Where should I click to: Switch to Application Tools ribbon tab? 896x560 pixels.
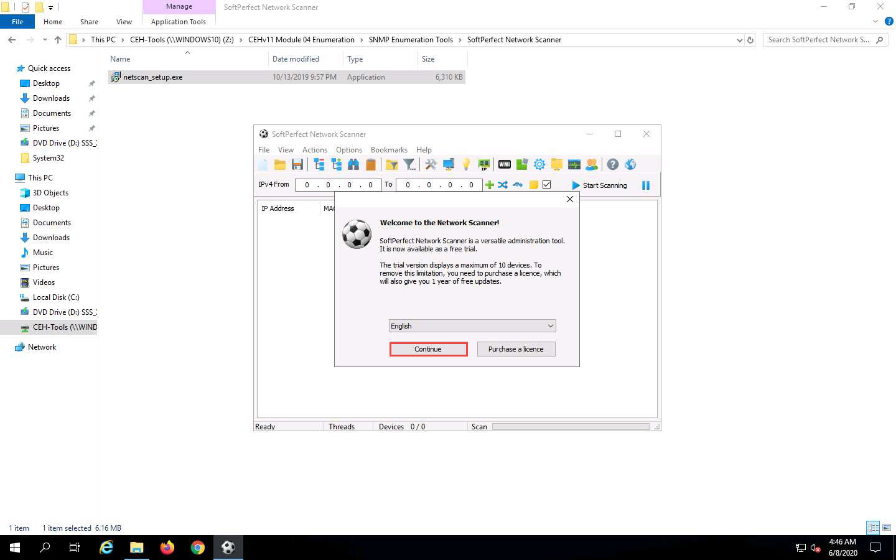point(179,22)
